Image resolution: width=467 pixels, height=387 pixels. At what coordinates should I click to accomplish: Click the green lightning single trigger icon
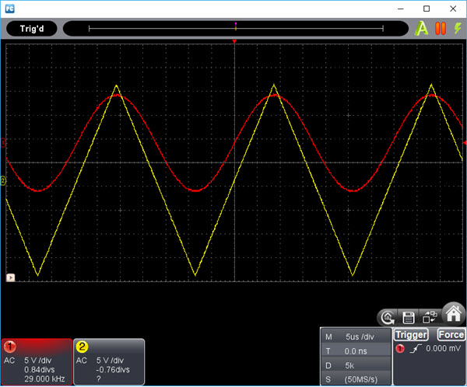pos(458,28)
